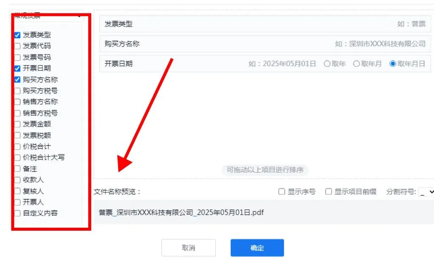The width and height of the screenshot is (434, 262).
Task: Click the 发票类型 row in sort list
Action: [265, 24]
